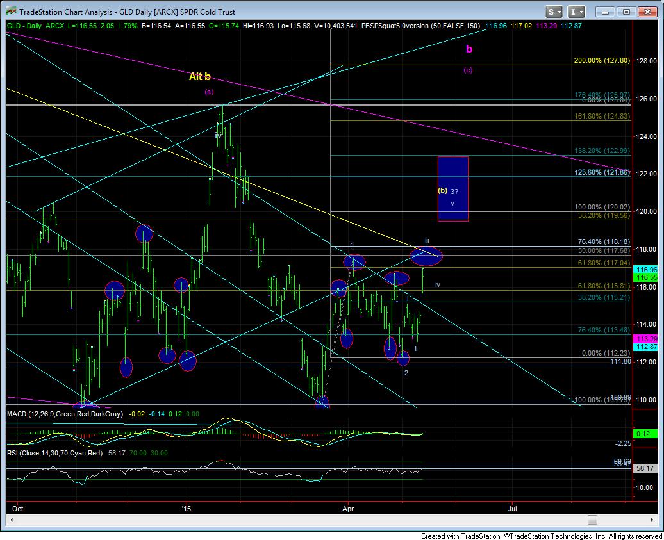Click the yellow 'Alt b' text annotation
This screenshot has width=664, height=540.
click(x=199, y=77)
